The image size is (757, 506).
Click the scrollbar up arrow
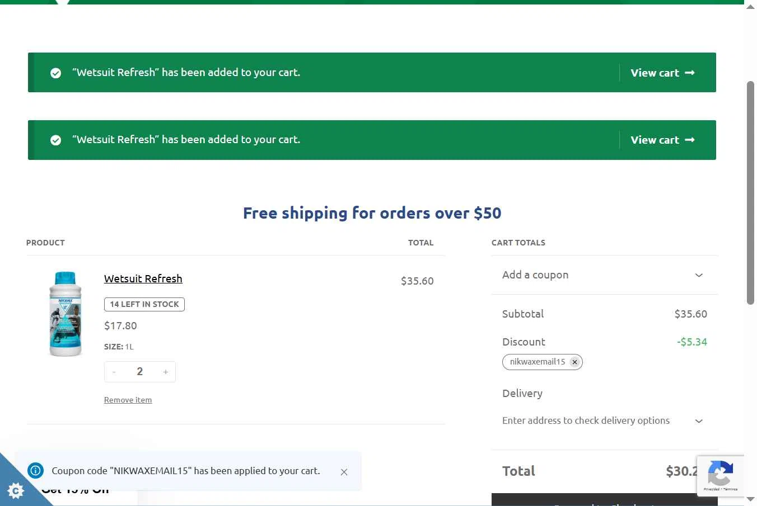751,6
